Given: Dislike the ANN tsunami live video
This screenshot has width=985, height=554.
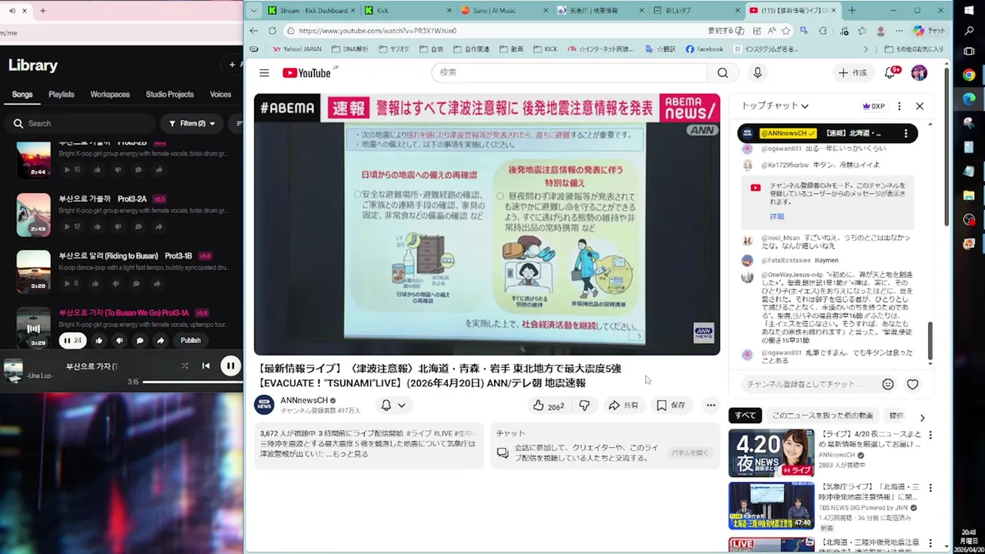Looking at the screenshot, I should [x=585, y=405].
